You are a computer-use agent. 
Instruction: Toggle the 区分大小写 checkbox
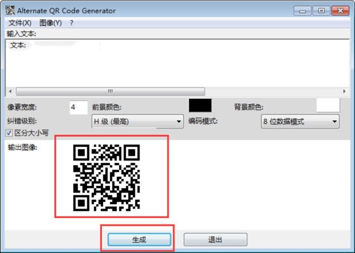9,134
